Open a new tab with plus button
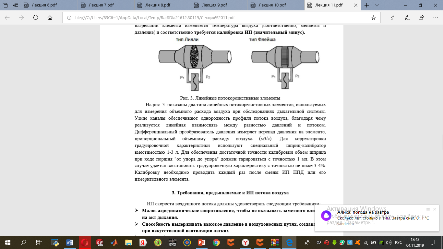The width and height of the screenshot is (443, 249). pyautogui.click(x=366, y=5)
